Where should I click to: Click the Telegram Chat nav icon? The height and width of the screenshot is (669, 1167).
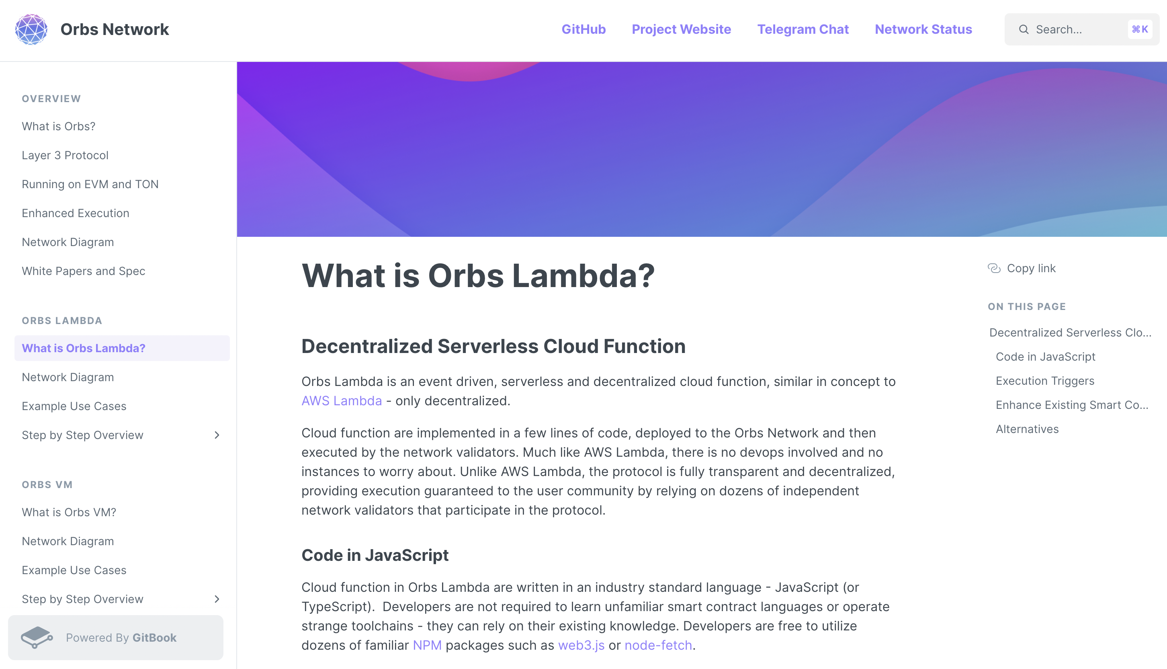point(802,29)
